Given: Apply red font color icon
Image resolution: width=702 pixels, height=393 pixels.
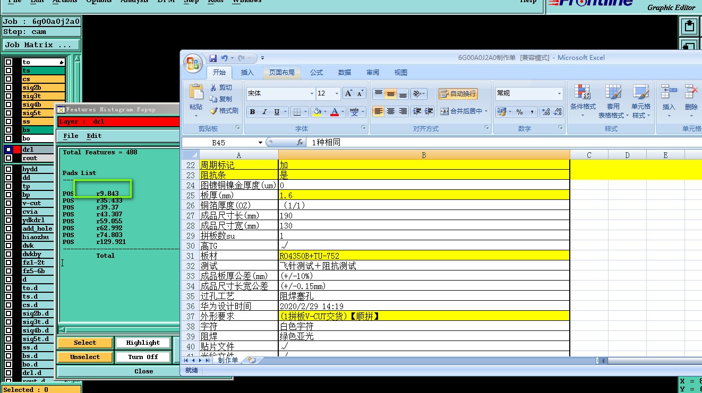Looking at the screenshot, I should coord(335,112).
